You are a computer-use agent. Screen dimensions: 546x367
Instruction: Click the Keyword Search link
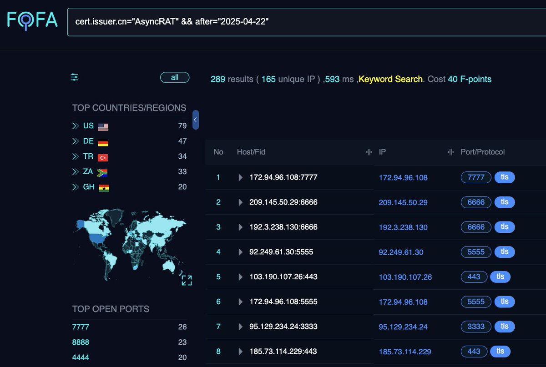click(x=391, y=79)
